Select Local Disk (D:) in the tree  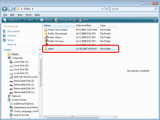tap(21, 66)
